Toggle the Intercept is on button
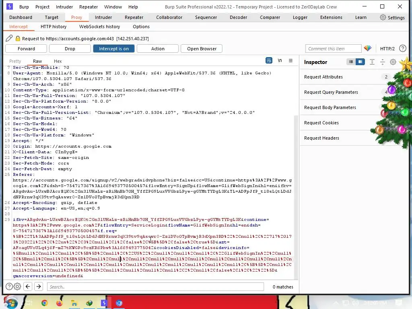Image resolution: width=412 pixels, height=309 pixels. pyautogui.click(x=114, y=49)
